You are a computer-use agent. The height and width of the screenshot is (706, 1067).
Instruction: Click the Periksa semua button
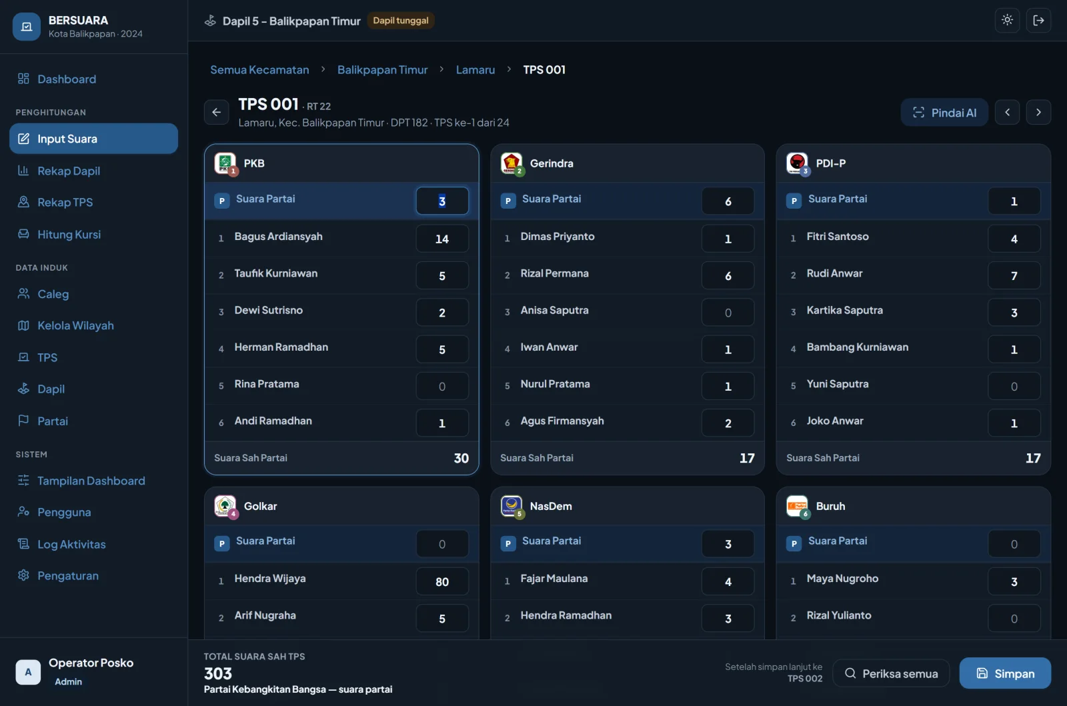click(891, 673)
